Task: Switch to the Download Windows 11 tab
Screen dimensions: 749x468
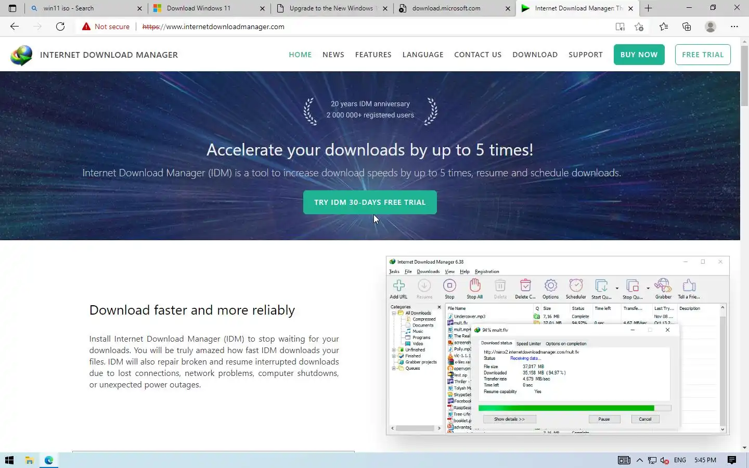Action: tap(209, 8)
